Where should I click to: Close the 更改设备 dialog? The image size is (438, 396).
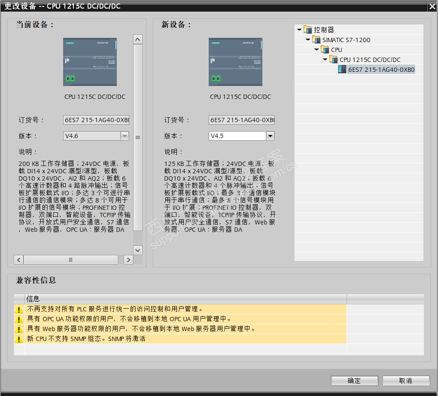point(432,6)
